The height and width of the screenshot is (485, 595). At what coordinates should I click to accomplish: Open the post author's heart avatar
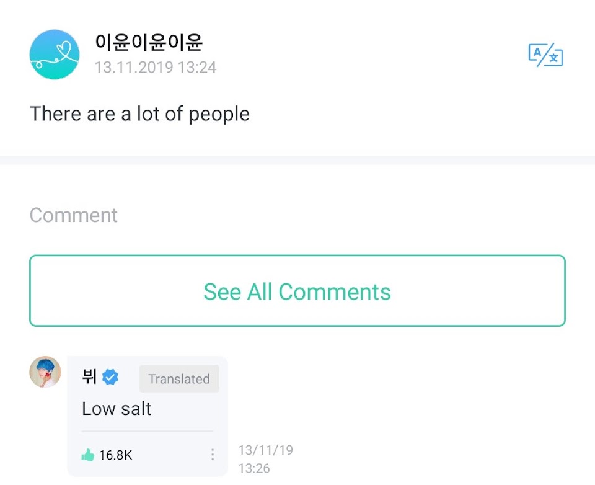tap(55, 55)
